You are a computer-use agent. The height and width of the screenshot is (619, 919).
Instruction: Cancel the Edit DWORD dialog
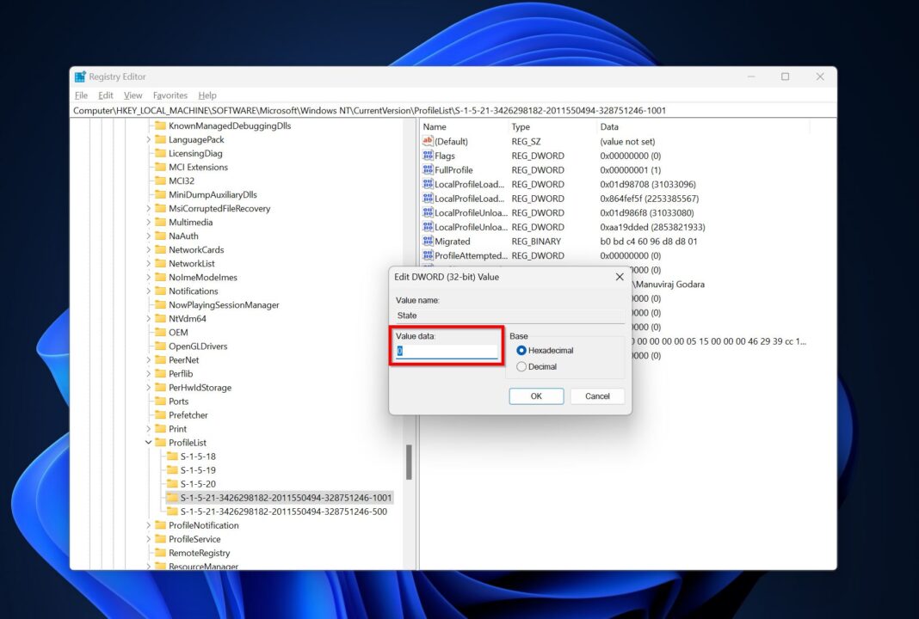tap(597, 395)
